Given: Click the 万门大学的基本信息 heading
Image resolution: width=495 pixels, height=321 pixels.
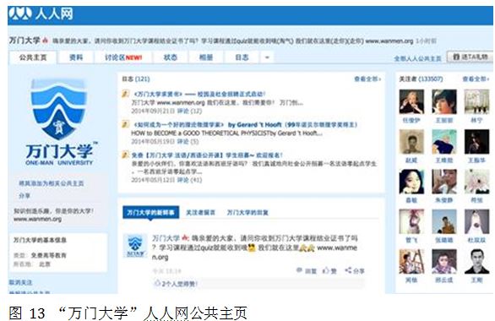Looking at the screenshot, I should point(40,240).
